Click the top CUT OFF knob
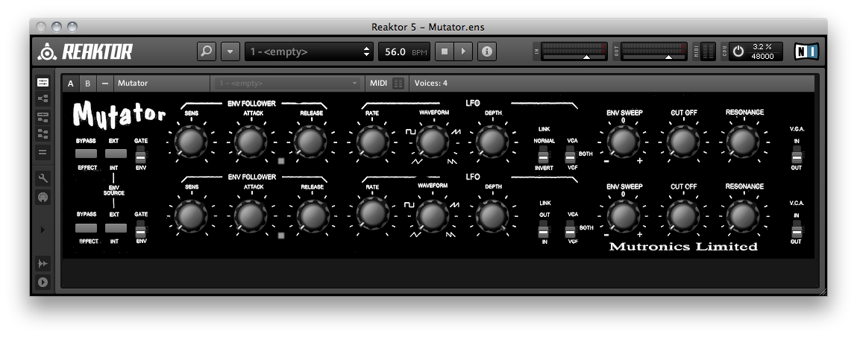 pyautogui.click(x=684, y=142)
